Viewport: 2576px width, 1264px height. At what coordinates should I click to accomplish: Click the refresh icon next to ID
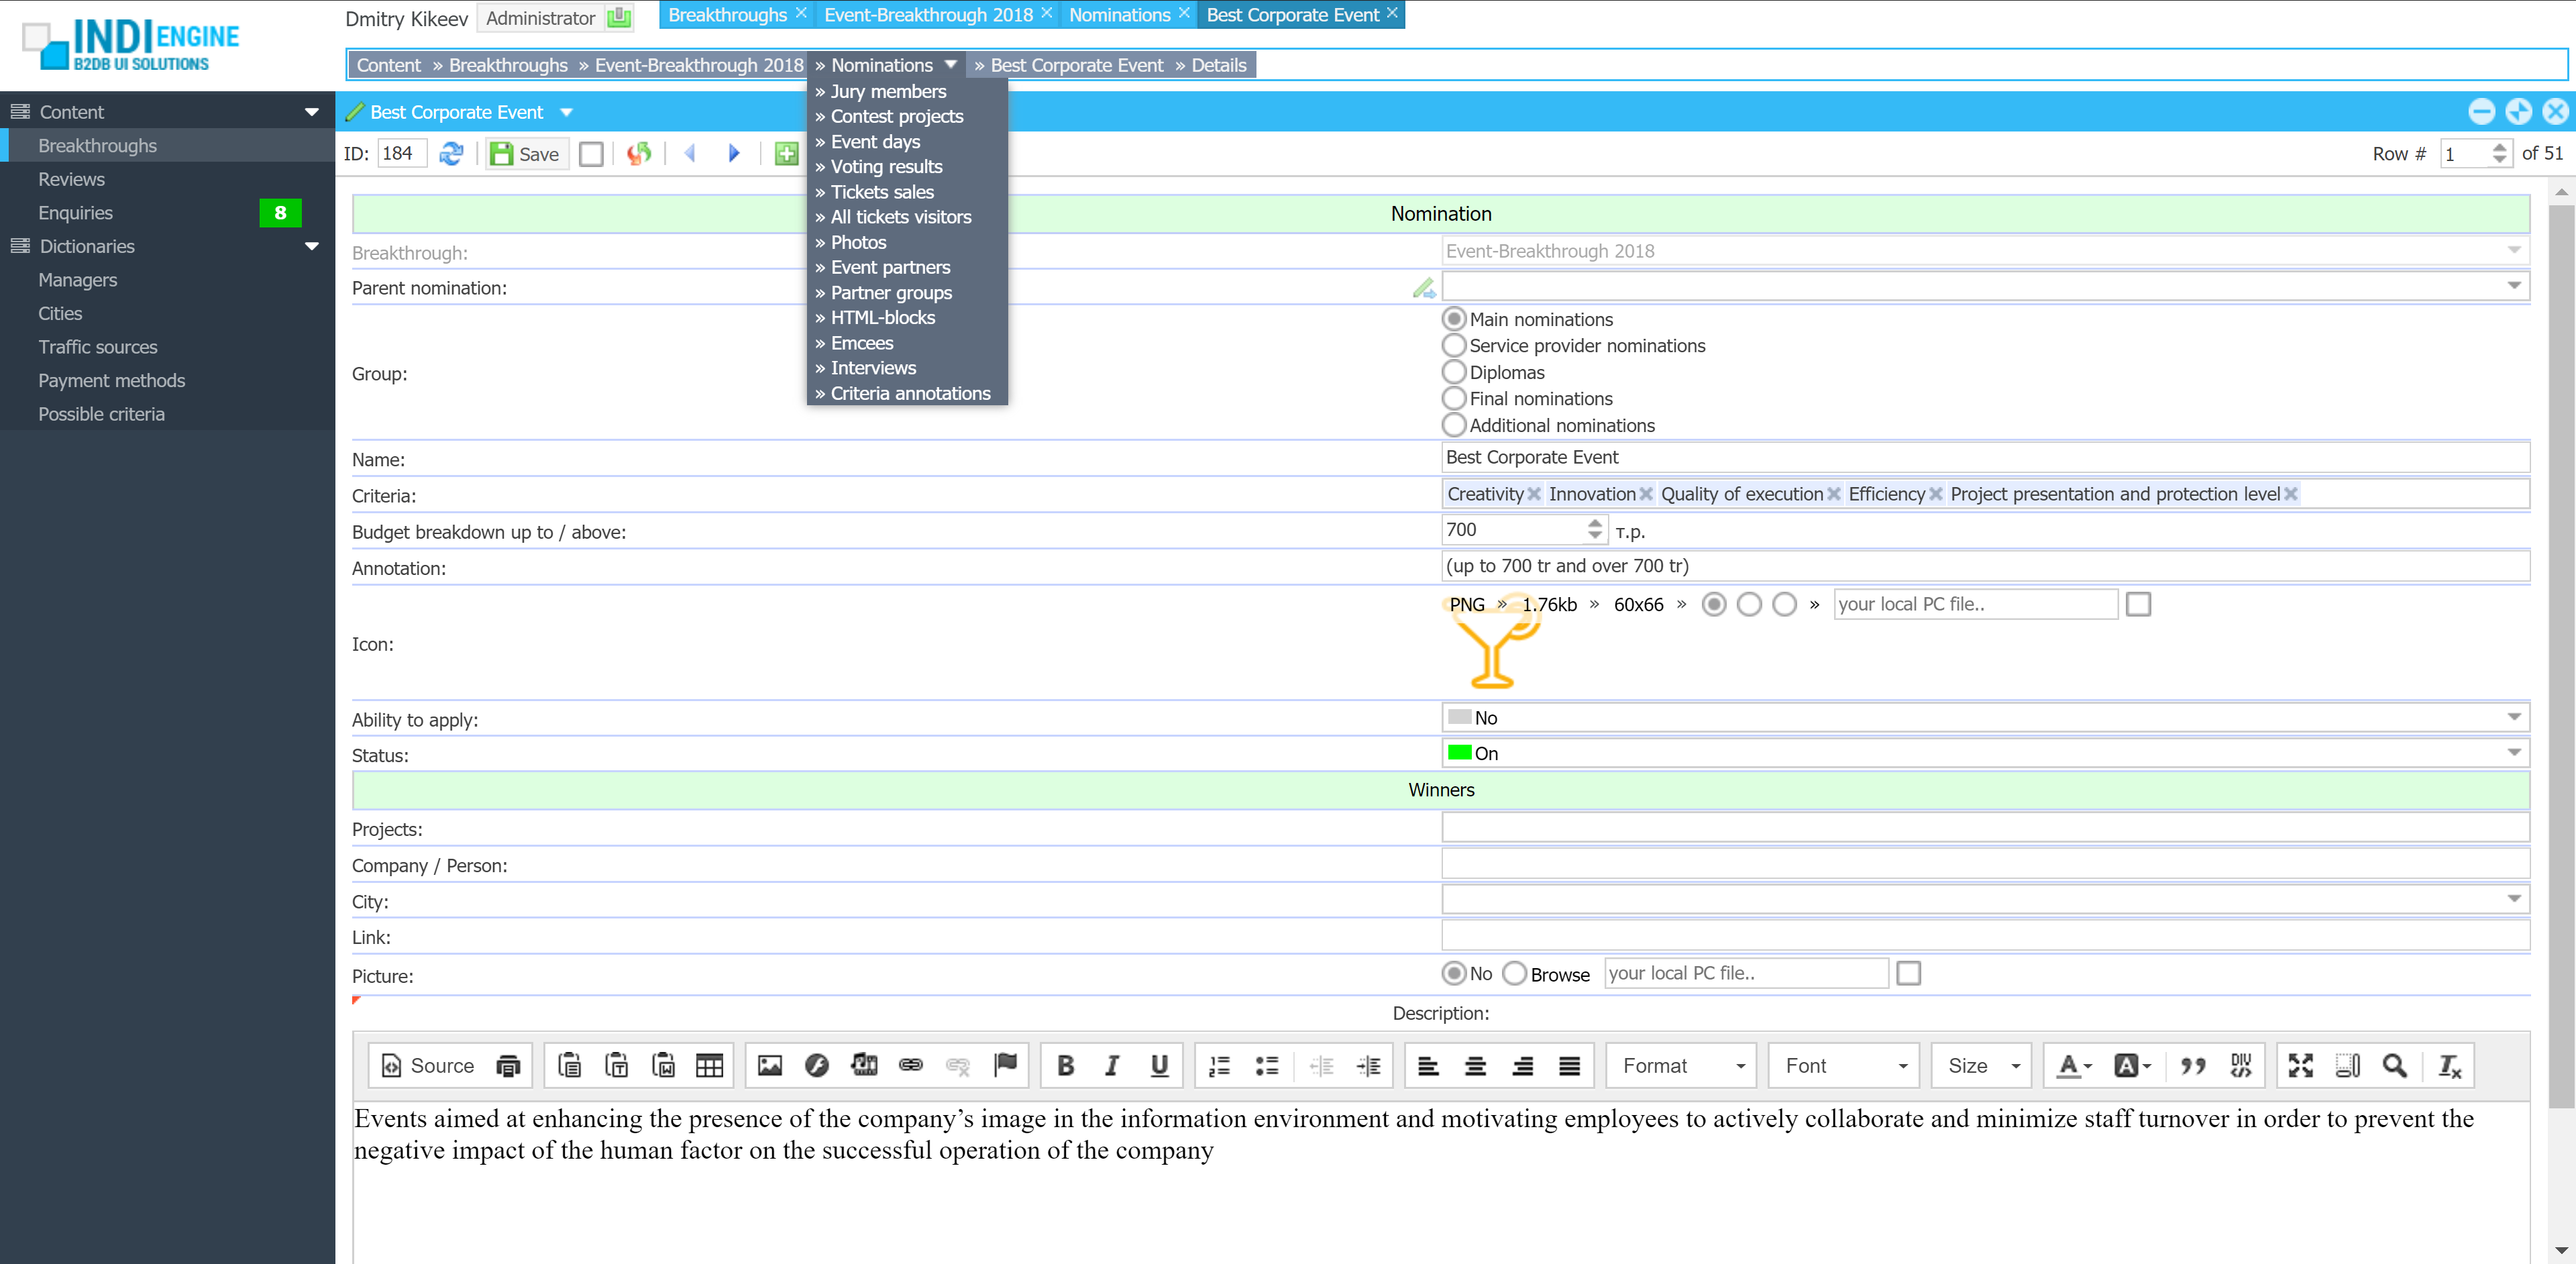point(451,154)
